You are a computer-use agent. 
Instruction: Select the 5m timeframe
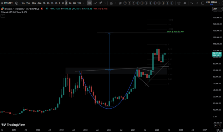23,3
